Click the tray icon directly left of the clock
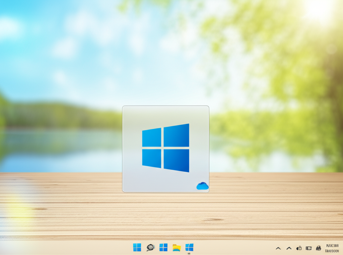 point(319,248)
